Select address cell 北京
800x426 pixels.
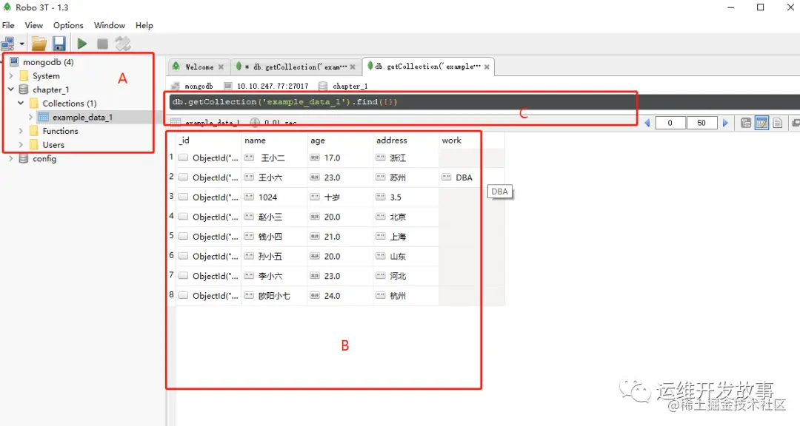tap(406, 217)
